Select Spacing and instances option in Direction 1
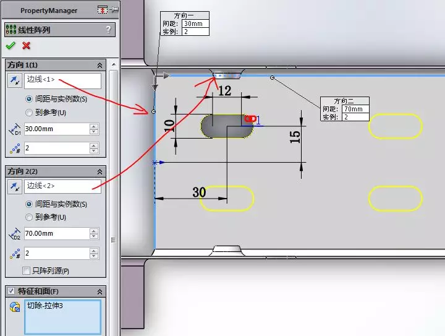 tap(29, 99)
